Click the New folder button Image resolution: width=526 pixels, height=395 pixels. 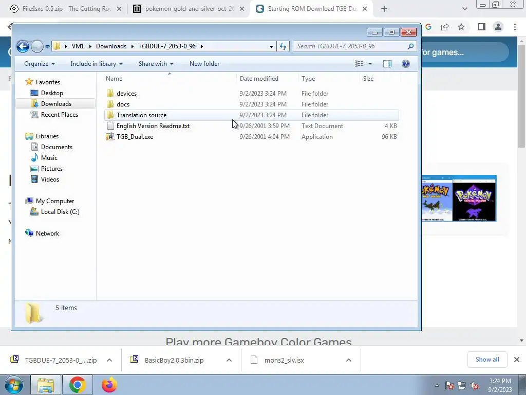(204, 64)
